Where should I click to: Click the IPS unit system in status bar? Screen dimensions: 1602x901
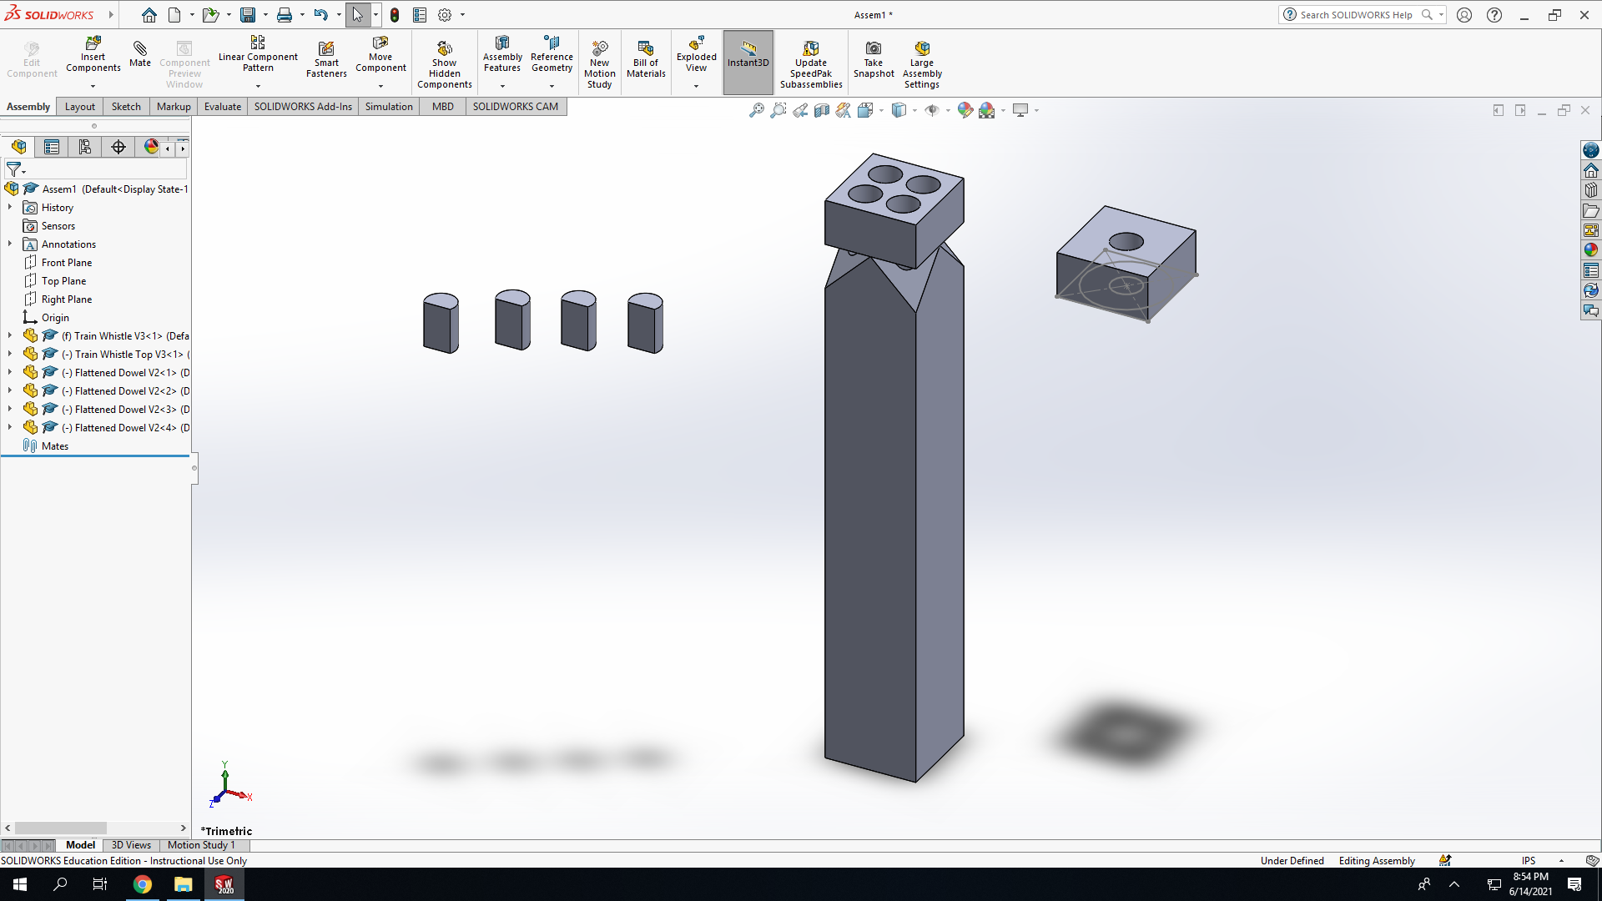(1528, 861)
